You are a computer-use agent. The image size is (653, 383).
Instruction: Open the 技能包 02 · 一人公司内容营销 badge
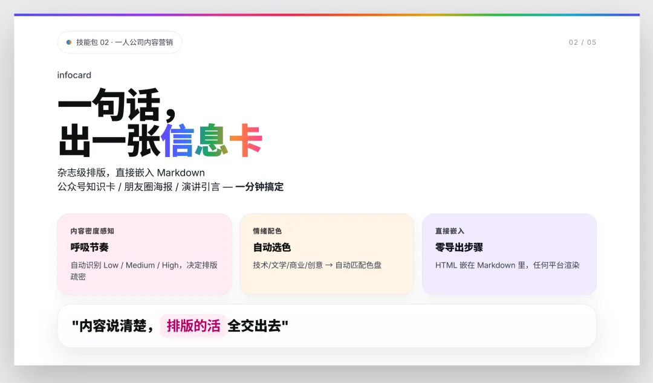click(119, 42)
